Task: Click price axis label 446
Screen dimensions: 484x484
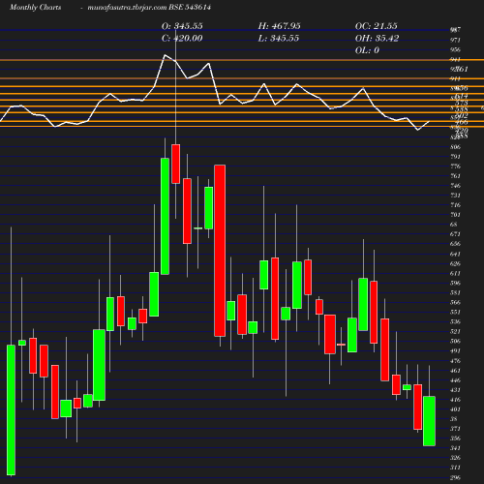Action: click(x=455, y=380)
